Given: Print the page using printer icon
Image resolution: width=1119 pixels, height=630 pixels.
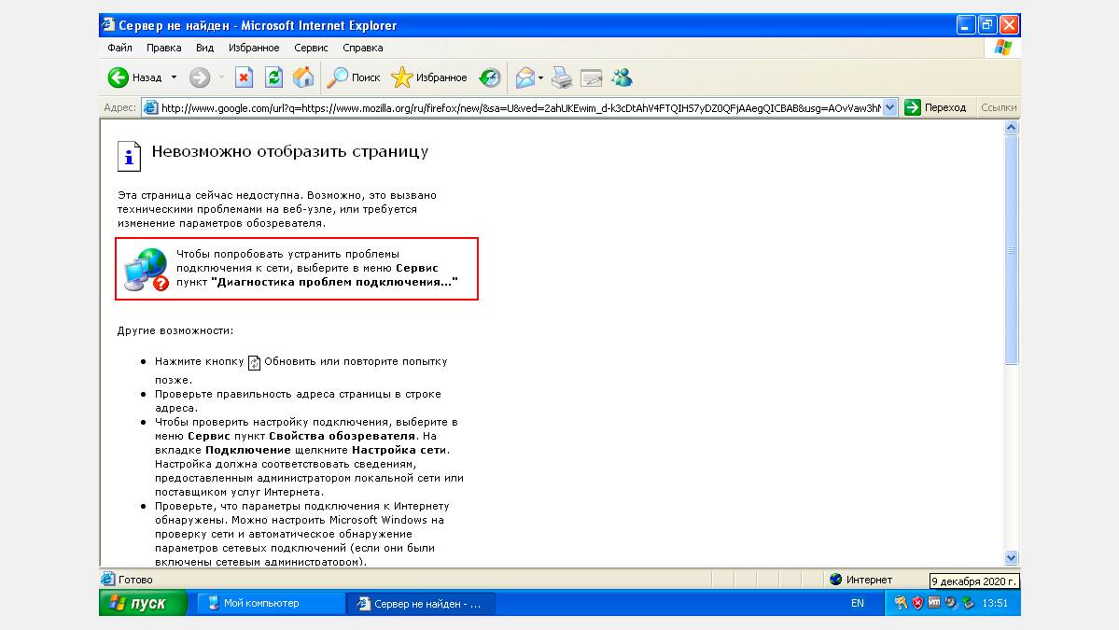Looking at the screenshot, I should pyautogui.click(x=562, y=77).
